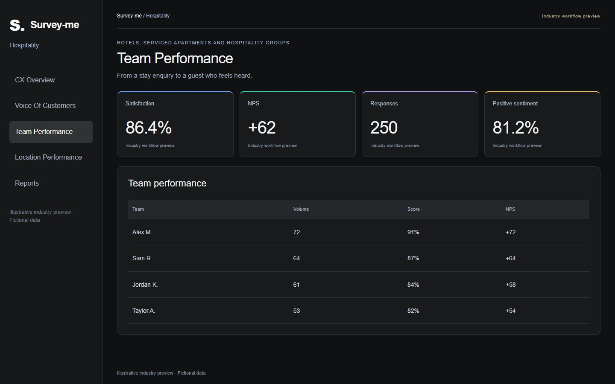Screen dimensions: 615x384
Task: Click the Hospitality breadcrumb
Action: pyautogui.click(x=158, y=16)
